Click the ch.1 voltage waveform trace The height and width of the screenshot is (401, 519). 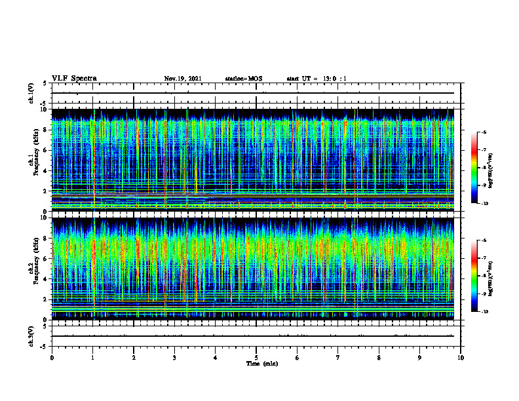(253, 93)
